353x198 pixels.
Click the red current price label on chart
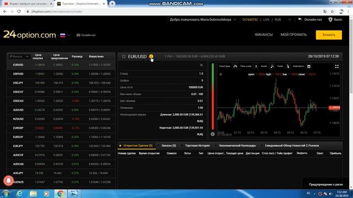[334, 108]
